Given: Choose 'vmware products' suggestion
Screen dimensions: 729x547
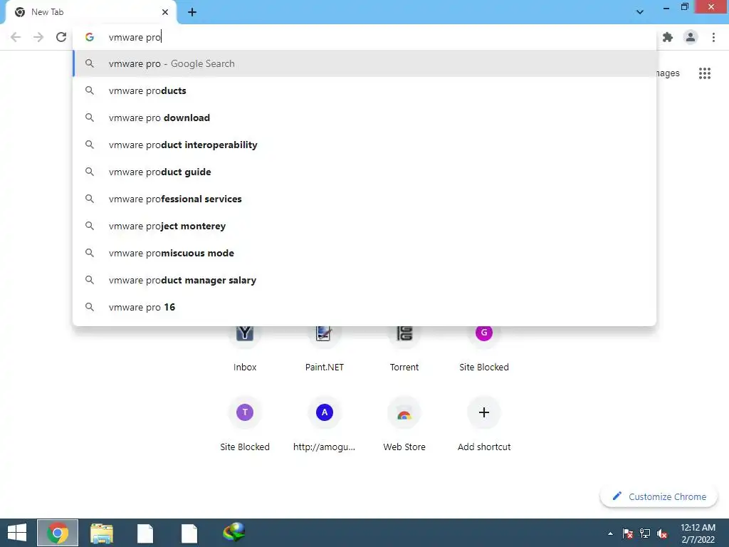Looking at the screenshot, I should click(x=364, y=90).
